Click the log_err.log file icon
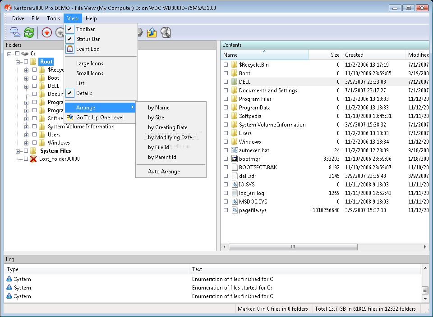The width and height of the screenshot is (433, 317). (x=235, y=193)
